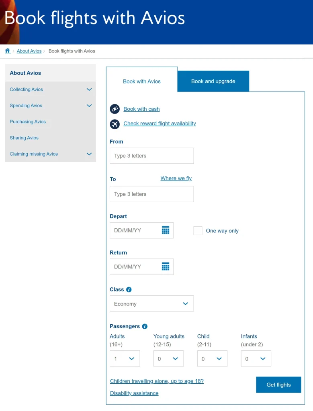Expand Claiming missing Avios submenu chevron
The height and width of the screenshot is (411, 313).
click(x=89, y=154)
